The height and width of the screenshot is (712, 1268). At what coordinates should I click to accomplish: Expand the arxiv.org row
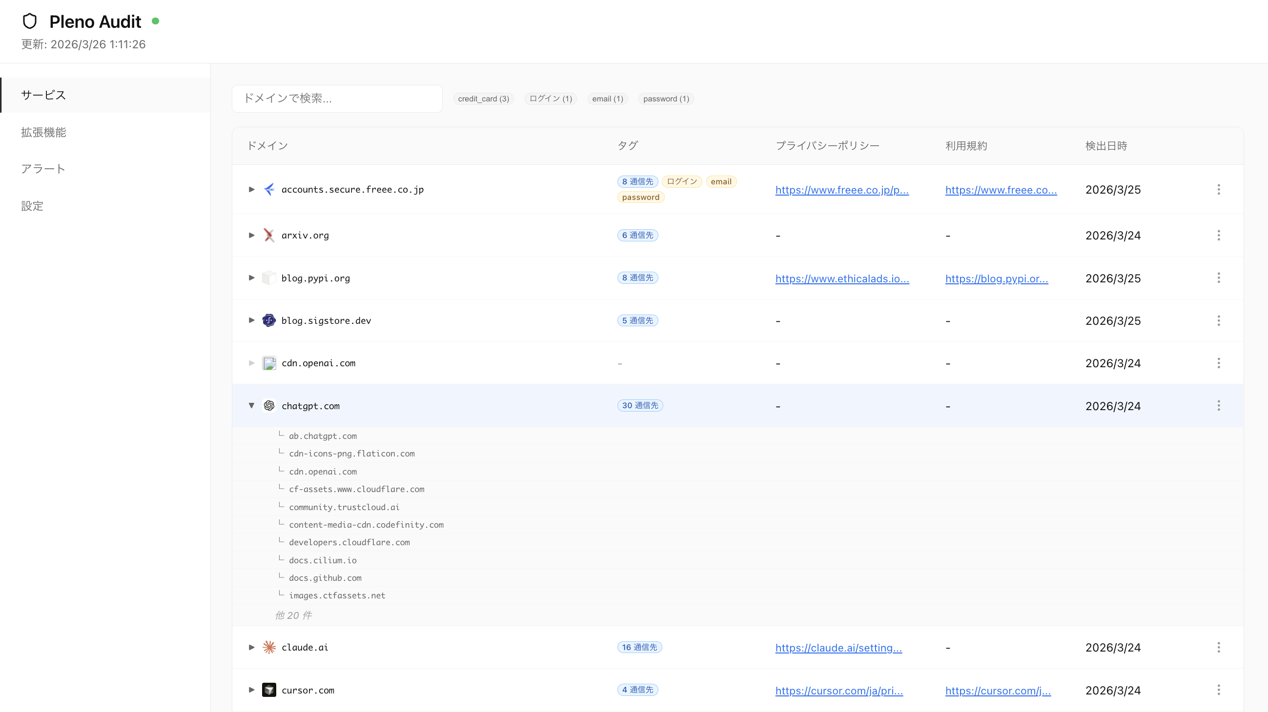click(251, 235)
